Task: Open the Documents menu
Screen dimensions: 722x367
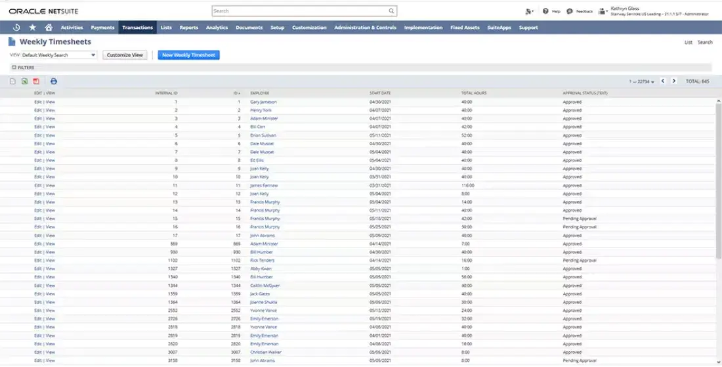Action: click(x=249, y=28)
